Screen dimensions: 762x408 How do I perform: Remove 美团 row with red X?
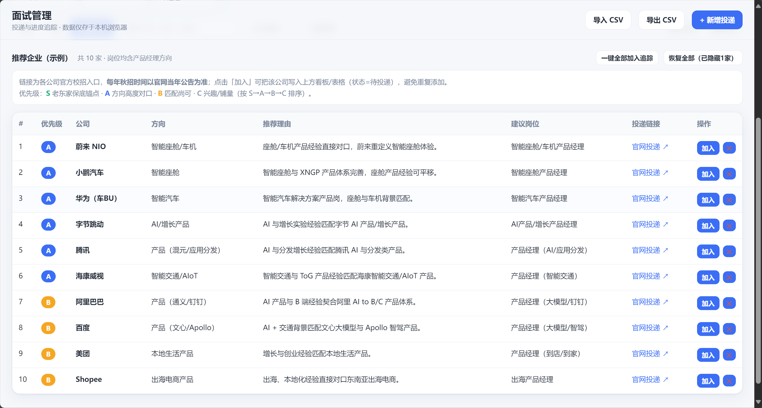[729, 355]
